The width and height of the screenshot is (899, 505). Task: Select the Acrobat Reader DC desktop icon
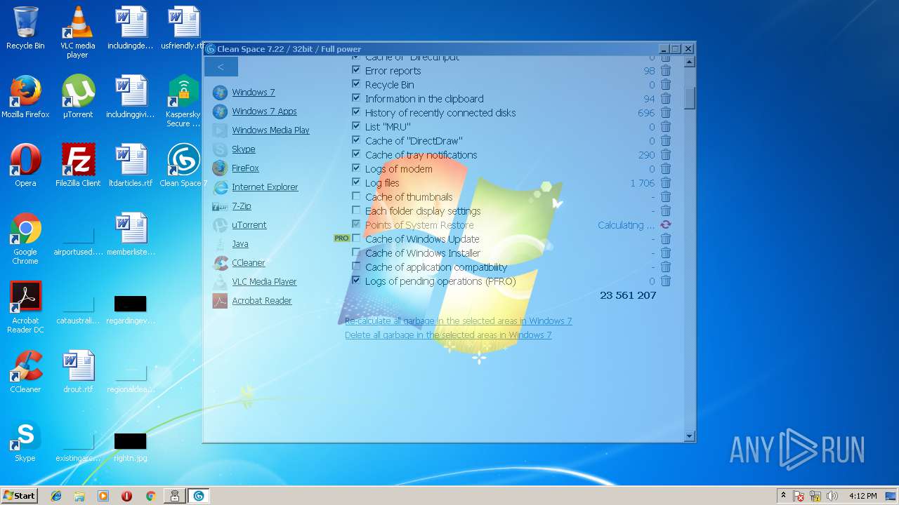click(x=25, y=308)
